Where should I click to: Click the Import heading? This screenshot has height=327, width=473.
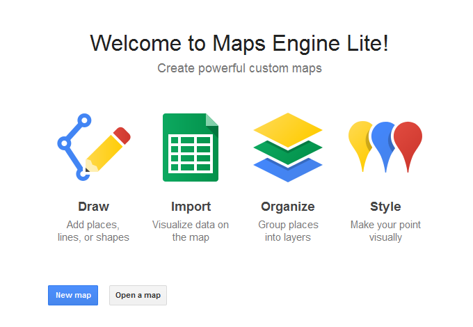coord(191,207)
